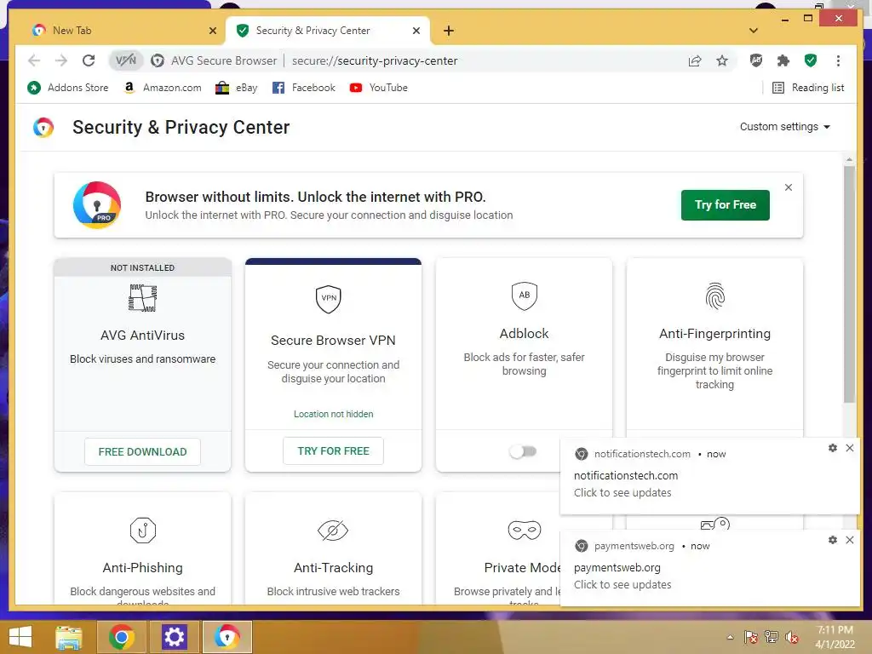The image size is (872, 654).
Task: Open the Adblock extension icon in the toolbar
Action: point(756,60)
